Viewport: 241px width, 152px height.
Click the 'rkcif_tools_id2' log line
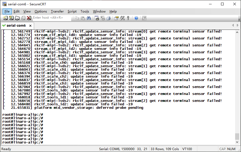click(x=68, y=104)
